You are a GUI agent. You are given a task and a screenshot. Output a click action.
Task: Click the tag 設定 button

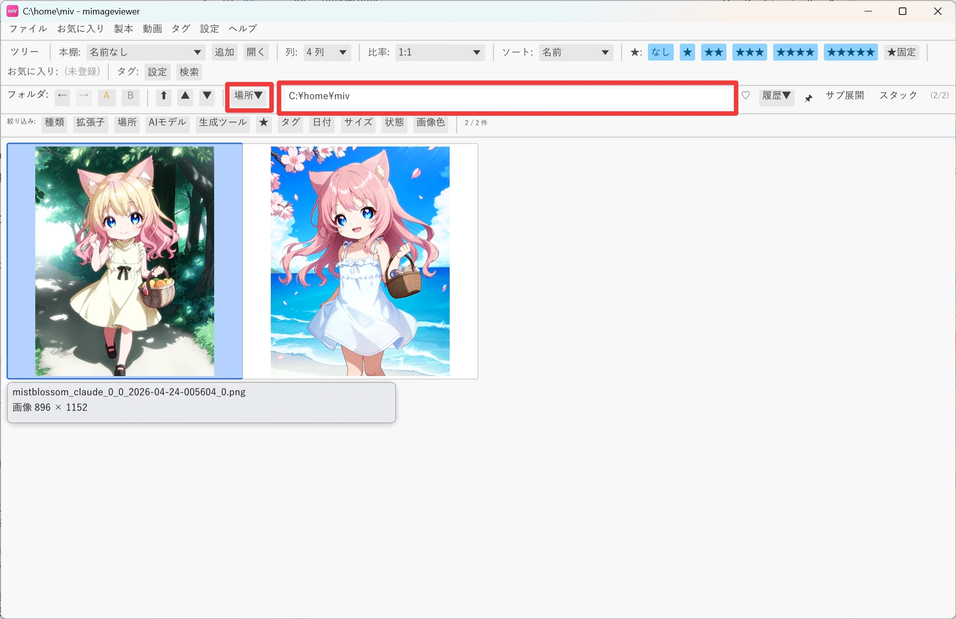click(x=158, y=72)
